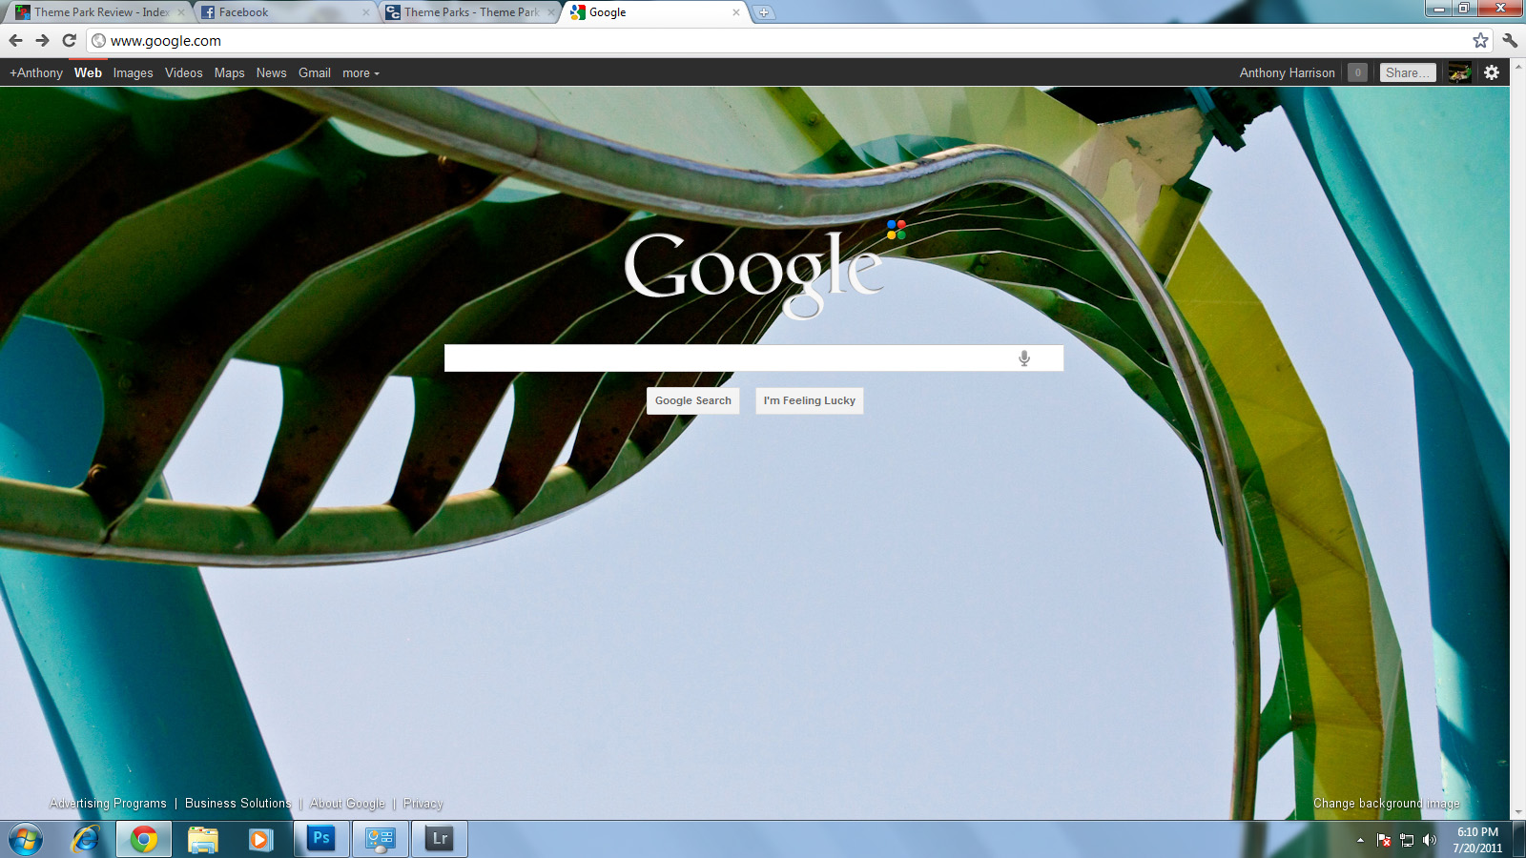Launch Internet Explorer from taskbar
1526x858 pixels.
[x=86, y=840]
